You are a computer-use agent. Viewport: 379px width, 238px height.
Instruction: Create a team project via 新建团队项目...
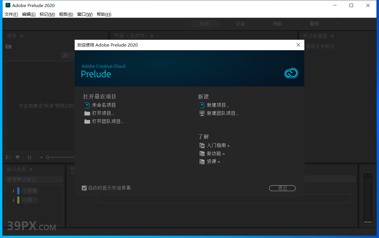223,113
